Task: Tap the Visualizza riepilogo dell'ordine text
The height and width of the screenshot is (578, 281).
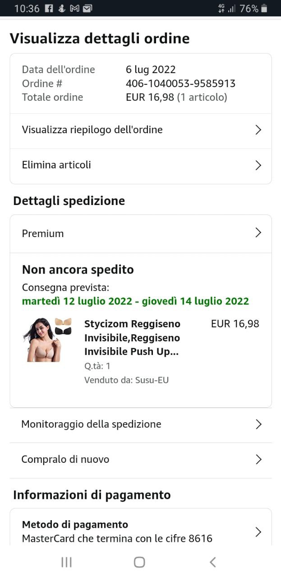Action: pos(92,130)
